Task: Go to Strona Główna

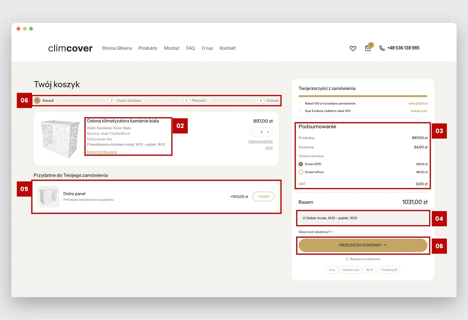Action: [117, 48]
